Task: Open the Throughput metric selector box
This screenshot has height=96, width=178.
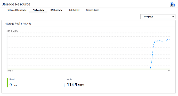Action: [158, 17]
